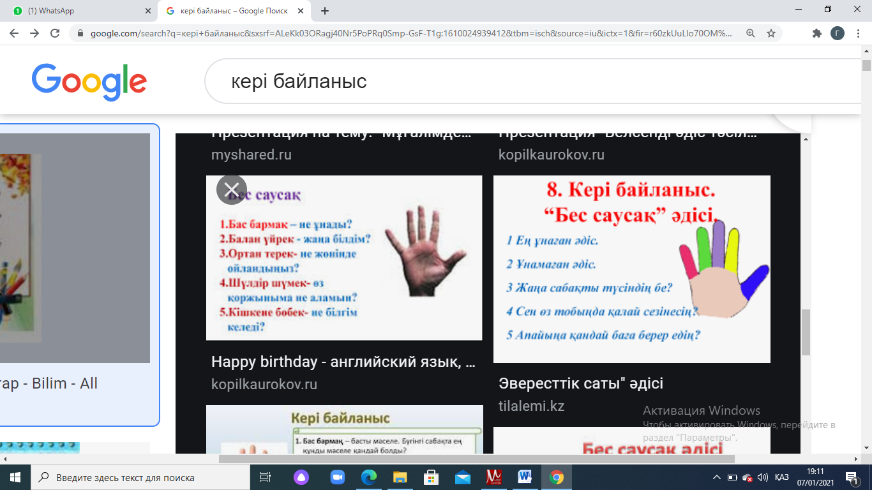Click the horizontal scrollbar thumb
This screenshot has width=872, height=490.
[476, 459]
